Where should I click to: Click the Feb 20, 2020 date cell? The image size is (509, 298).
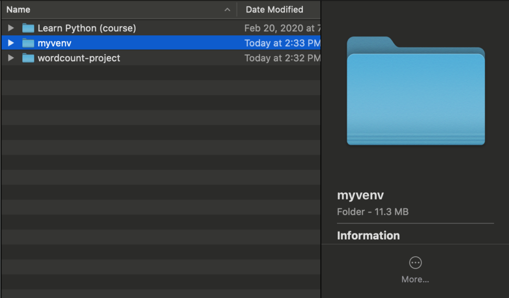(x=282, y=28)
